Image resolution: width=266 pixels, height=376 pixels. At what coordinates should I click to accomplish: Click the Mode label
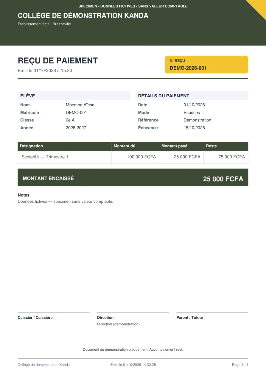coord(144,113)
